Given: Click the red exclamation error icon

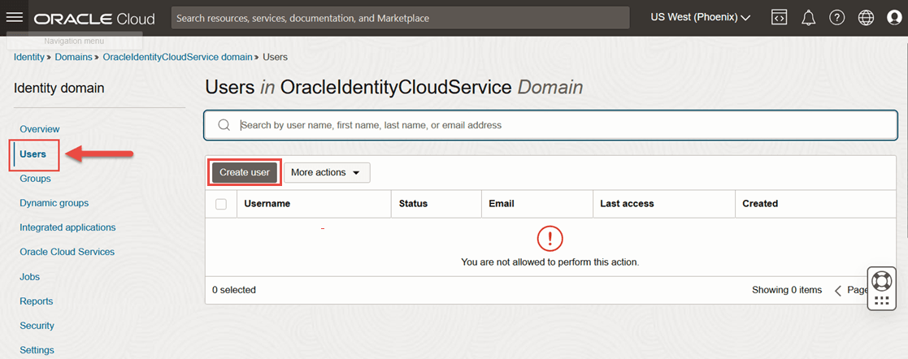Looking at the screenshot, I should point(550,237).
